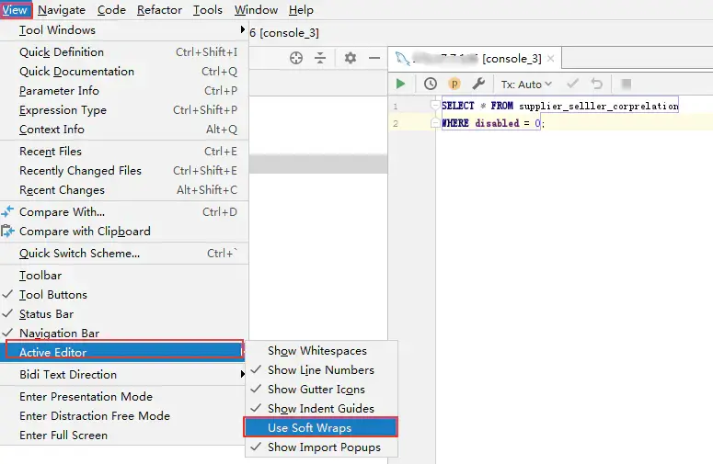Open the Window menu
The image size is (713, 464).
tap(256, 9)
